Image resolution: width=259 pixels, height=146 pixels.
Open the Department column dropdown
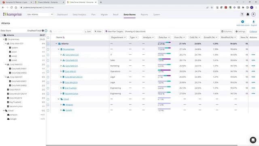(118, 37)
